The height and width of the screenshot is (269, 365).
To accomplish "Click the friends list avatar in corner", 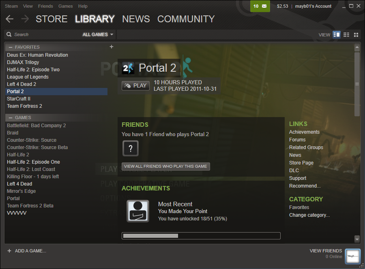I will point(353,256).
